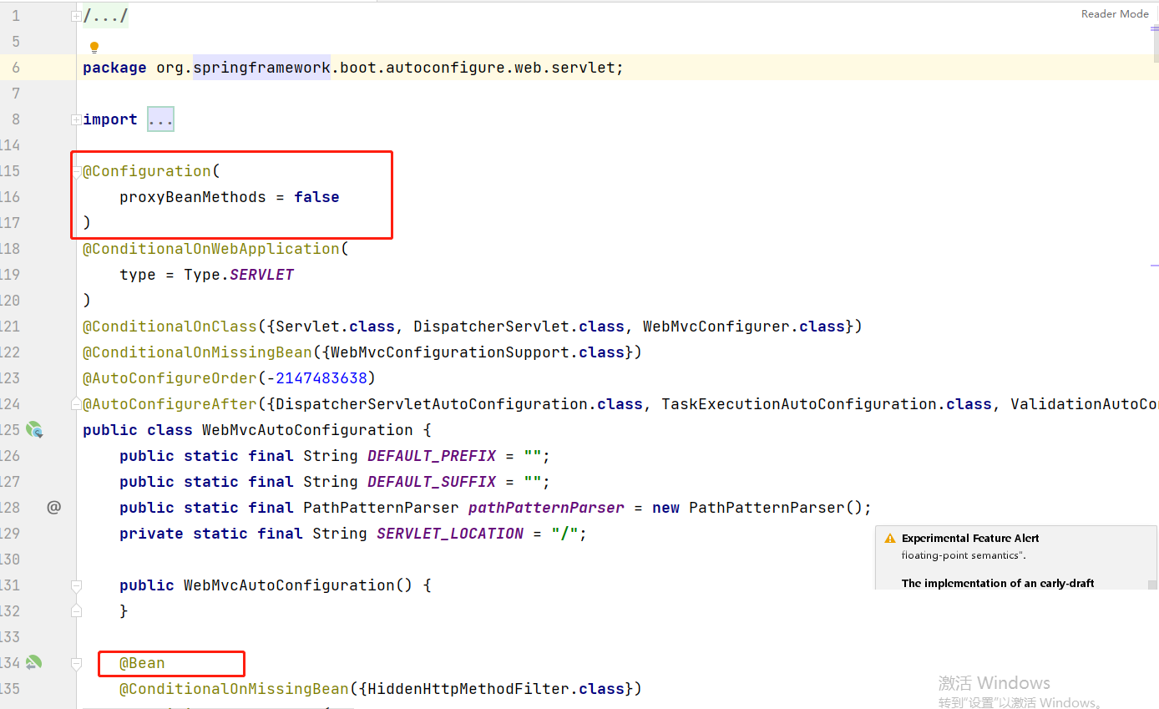This screenshot has height=709, width=1159.
Task: Collapse the WebMvcAutoConfiguration() constructor fold
Action: (x=76, y=585)
